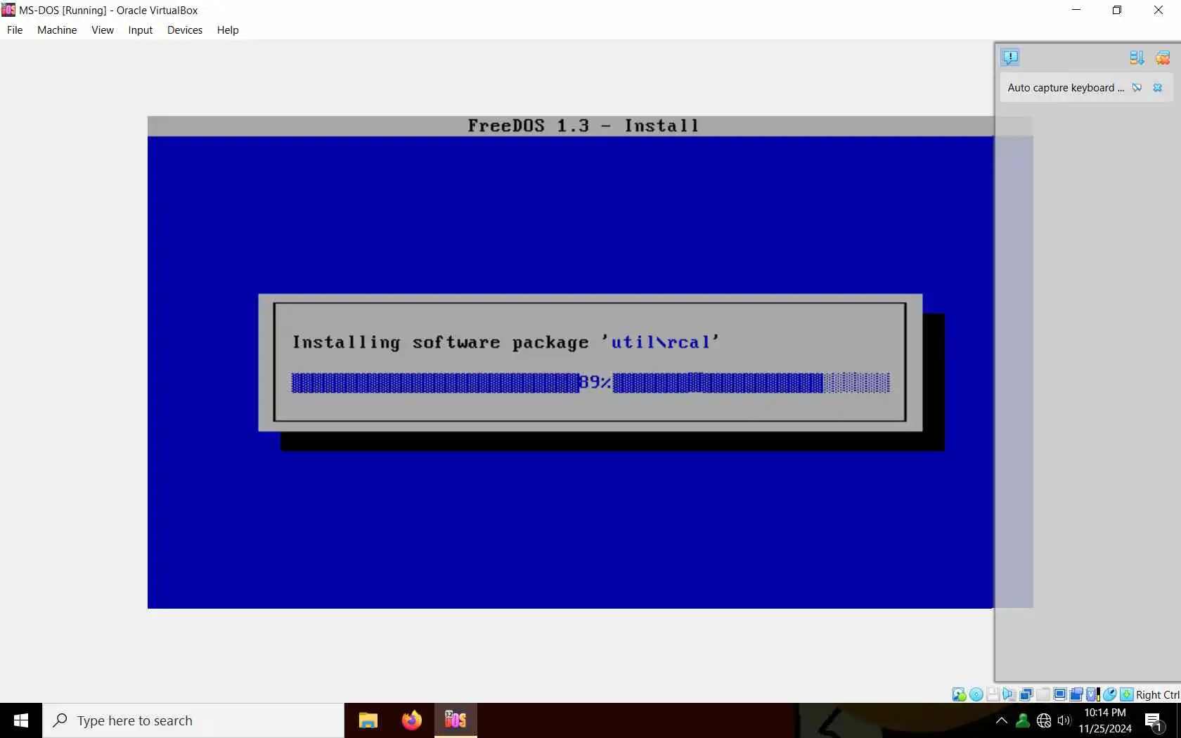This screenshot has height=738, width=1181.
Task: Toggle the notification center speech-bubble icon
Action: pos(1010,58)
